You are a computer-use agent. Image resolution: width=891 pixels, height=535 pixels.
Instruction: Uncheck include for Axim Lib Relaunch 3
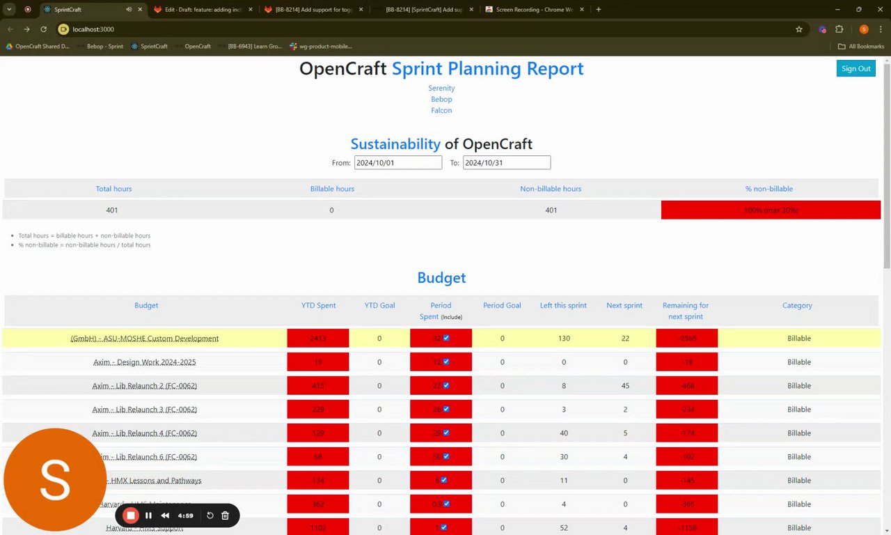click(x=446, y=409)
